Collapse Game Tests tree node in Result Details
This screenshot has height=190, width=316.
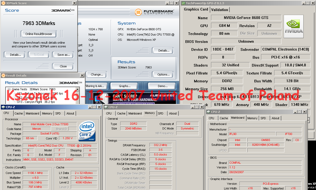click(x=9, y=89)
